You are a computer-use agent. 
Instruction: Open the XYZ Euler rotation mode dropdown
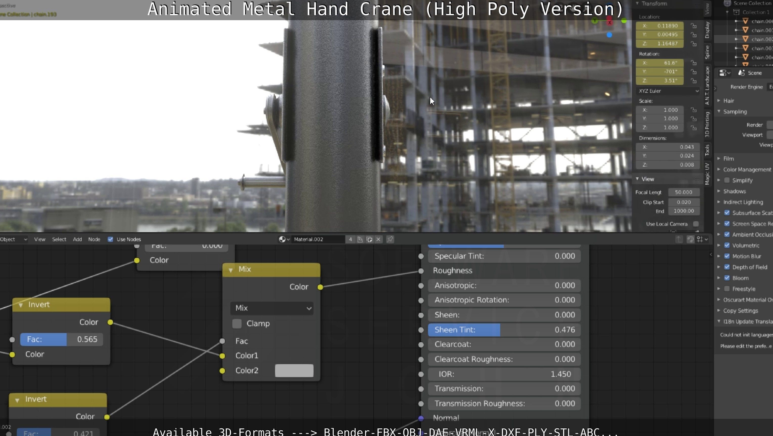(x=668, y=91)
